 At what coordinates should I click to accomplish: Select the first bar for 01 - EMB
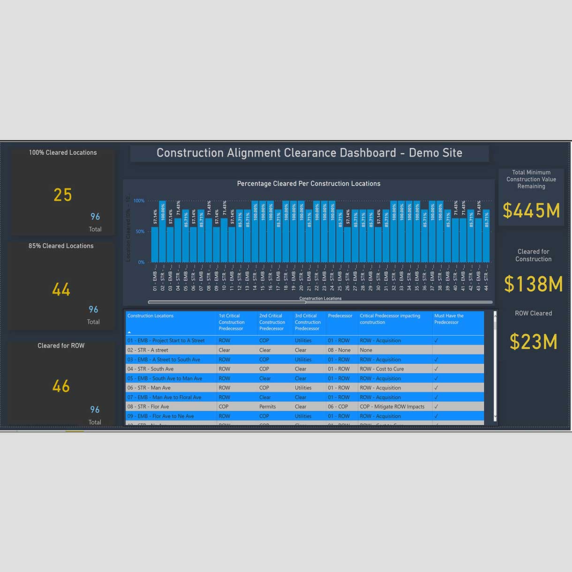155,244
